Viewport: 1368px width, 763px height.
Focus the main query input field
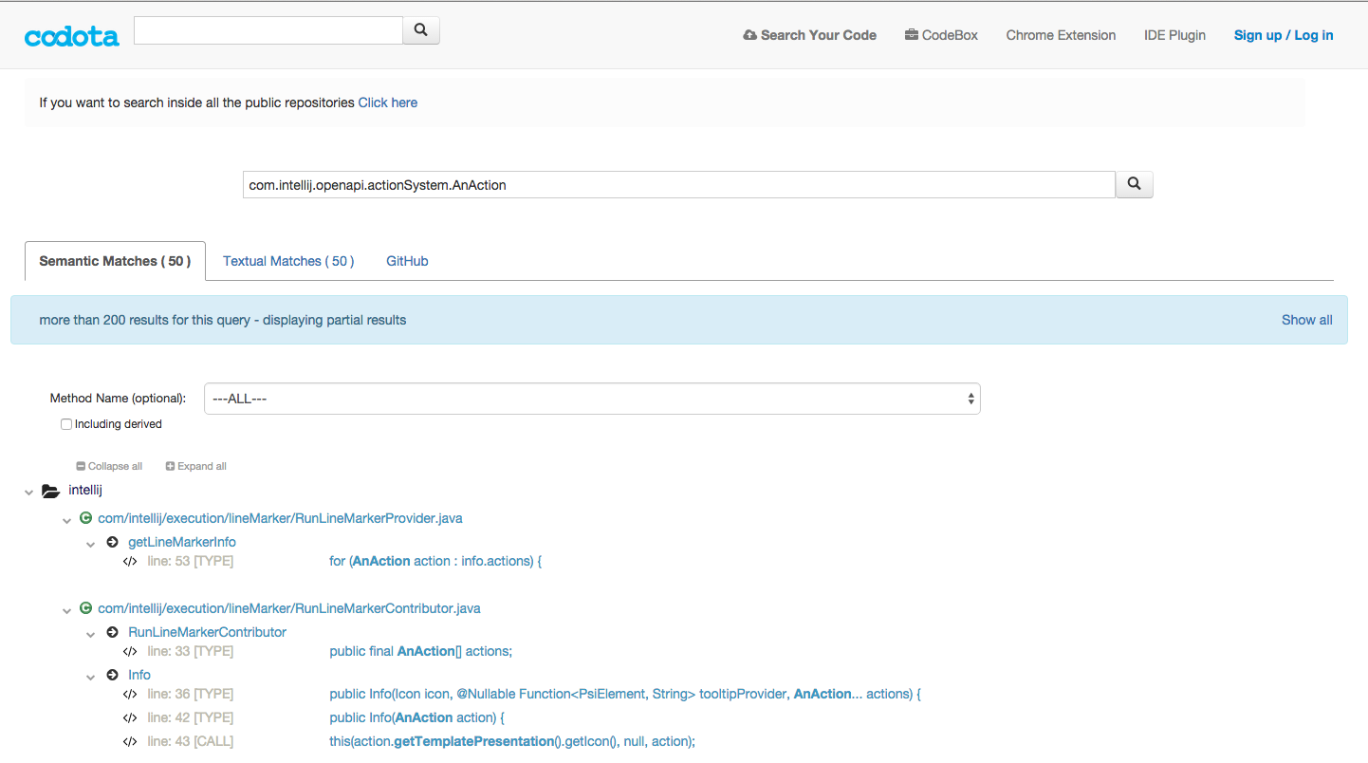[678, 185]
